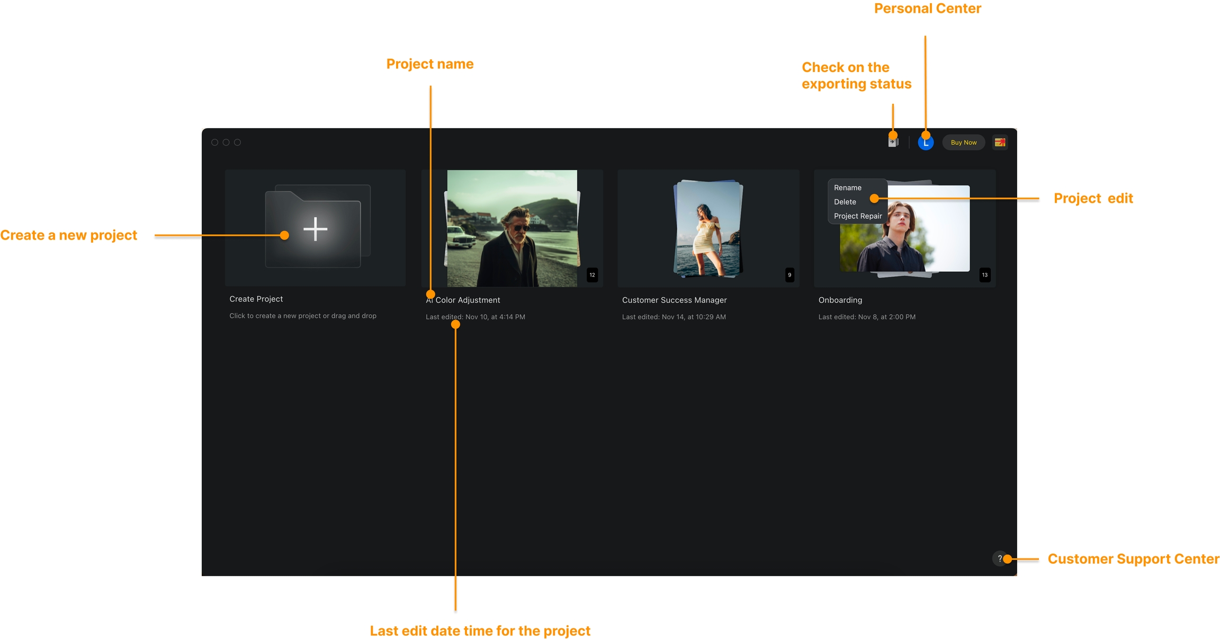The width and height of the screenshot is (1220, 639).
Task: Select Project Repair in the context menu
Action: [857, 216]
